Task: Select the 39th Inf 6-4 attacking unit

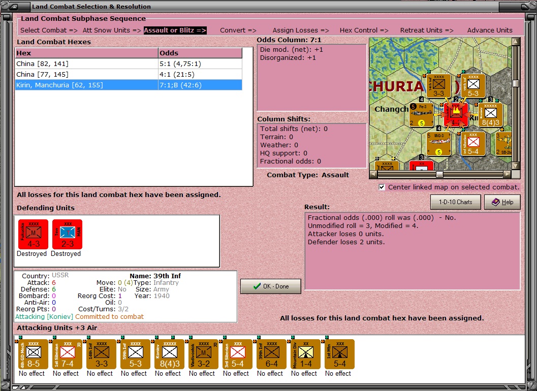Action: point(271,354)
